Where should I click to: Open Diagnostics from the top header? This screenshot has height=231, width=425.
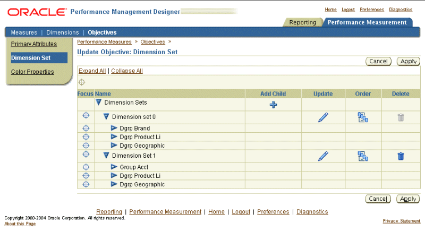click(x=401, y=10)
